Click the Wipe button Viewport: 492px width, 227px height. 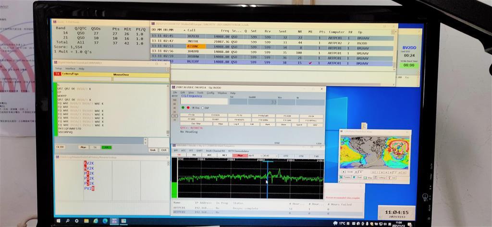(x=221, y=124)
